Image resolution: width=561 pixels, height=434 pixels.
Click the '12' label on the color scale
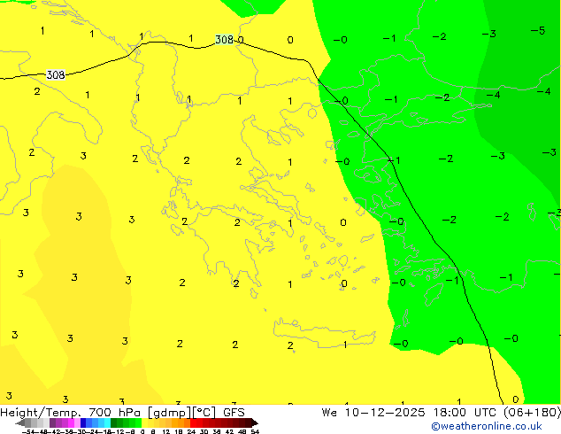coord(165,431)
